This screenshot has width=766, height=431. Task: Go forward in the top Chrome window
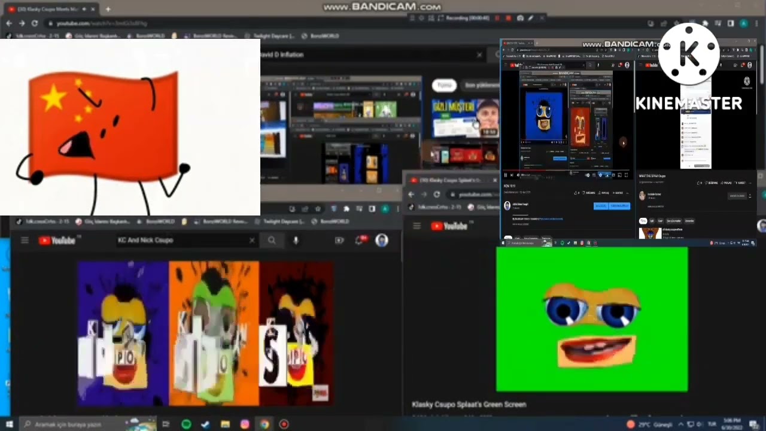[22, 23]
